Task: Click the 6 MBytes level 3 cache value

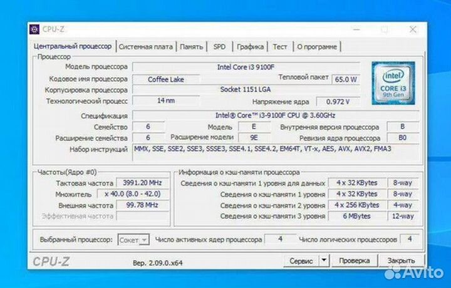Action: click(x=356, y=216)
